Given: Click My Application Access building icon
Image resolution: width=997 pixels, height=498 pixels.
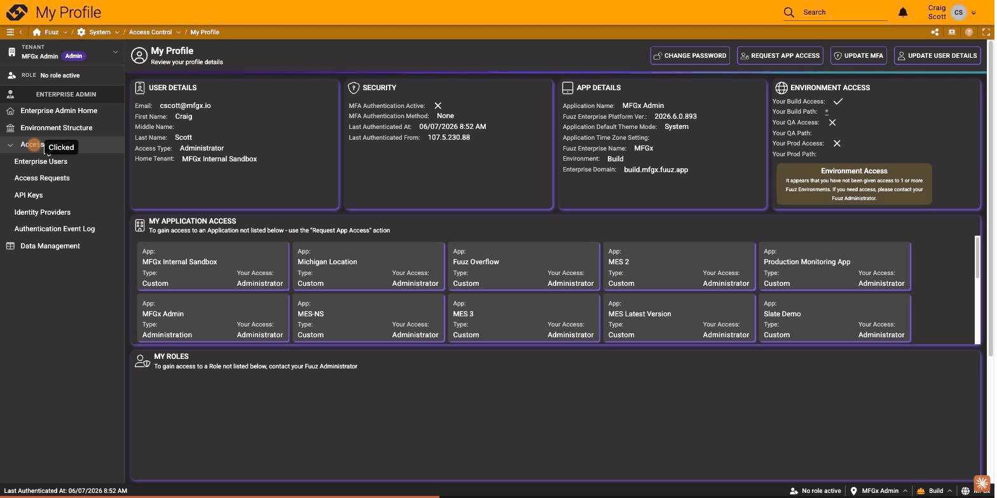Looking at the screenshot, I should point(140,225).
